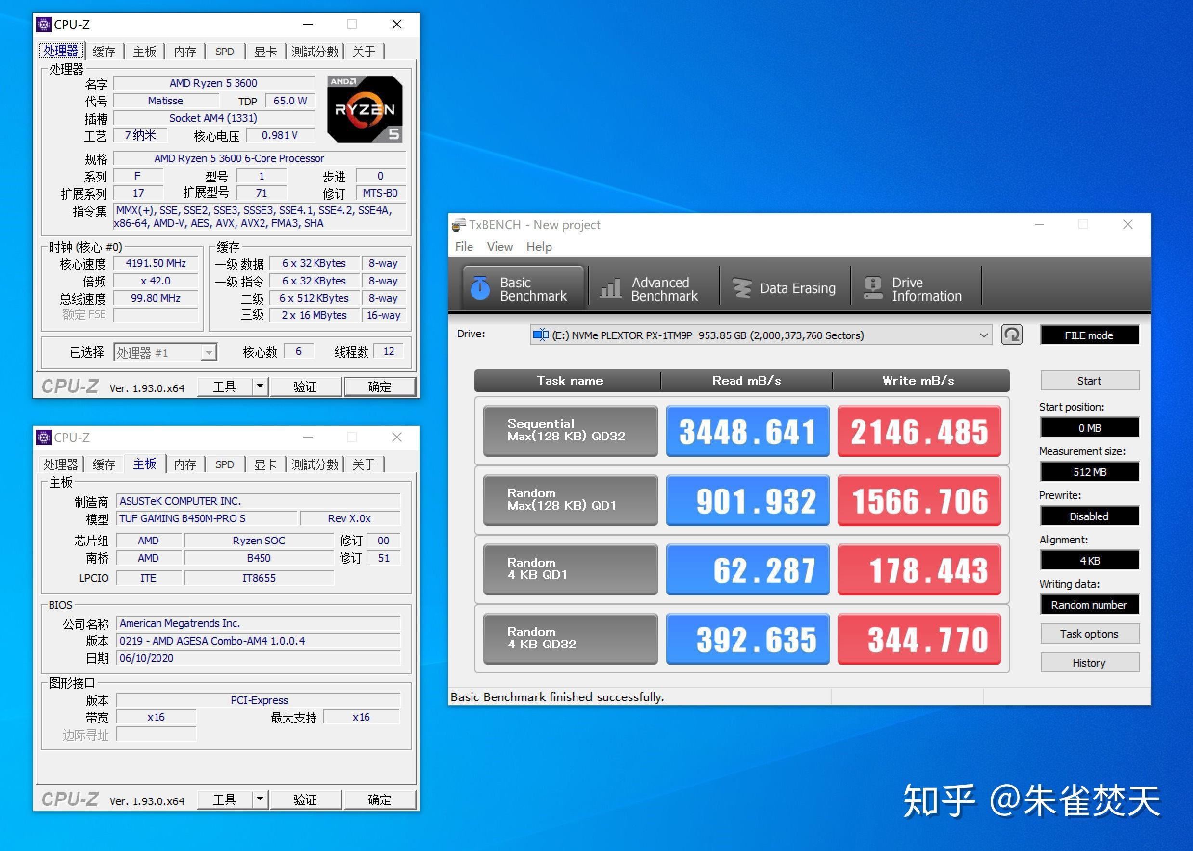
Task: Click the AMD Ryzen 5 logo in CPU-Z
Action: pos(366,108)
